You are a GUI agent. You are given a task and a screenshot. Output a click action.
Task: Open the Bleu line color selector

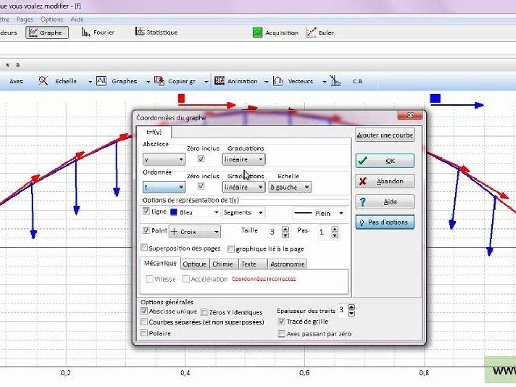point(195,213)
